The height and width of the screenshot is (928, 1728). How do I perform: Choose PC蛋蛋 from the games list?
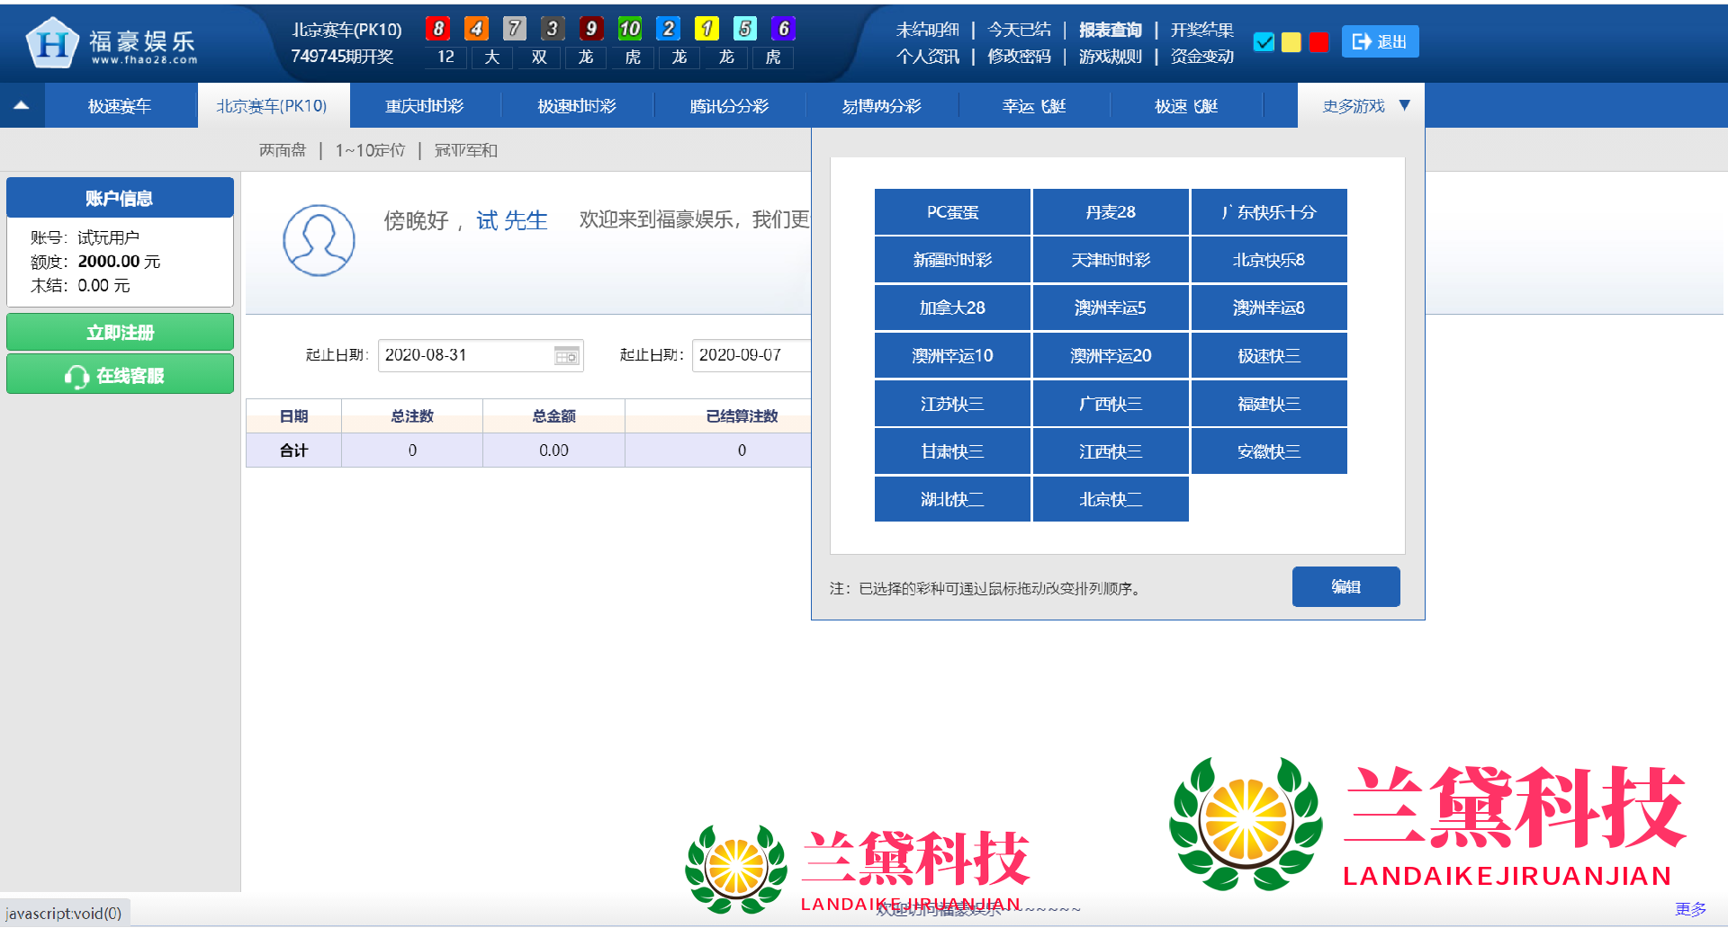click(952, 212)
